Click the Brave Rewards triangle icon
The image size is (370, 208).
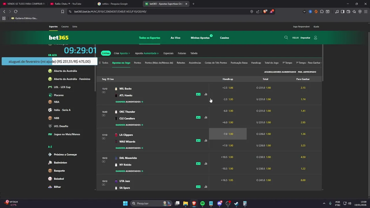272,12
